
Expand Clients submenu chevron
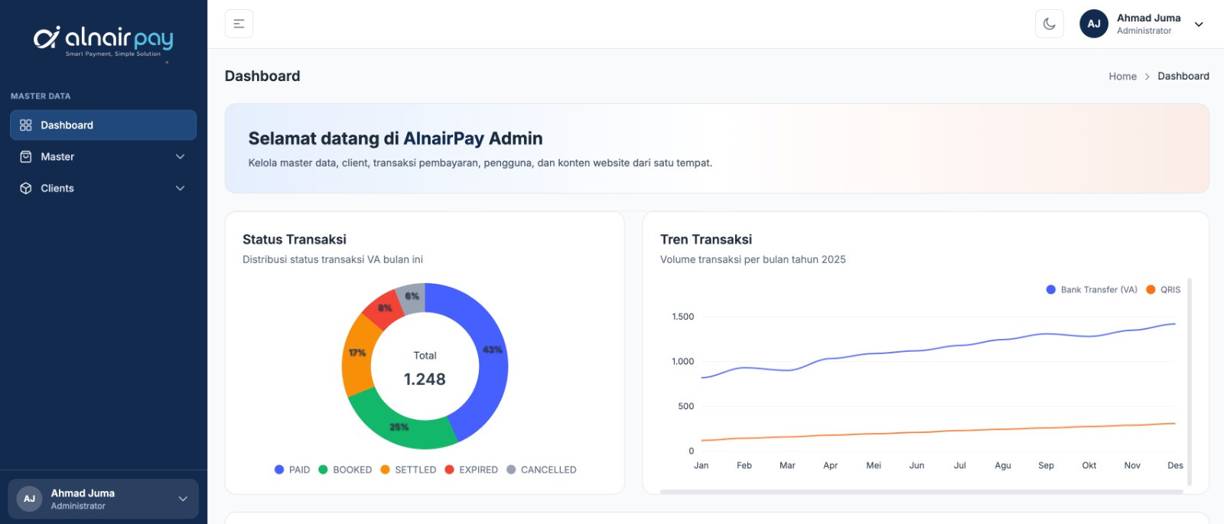coord(181,188)
